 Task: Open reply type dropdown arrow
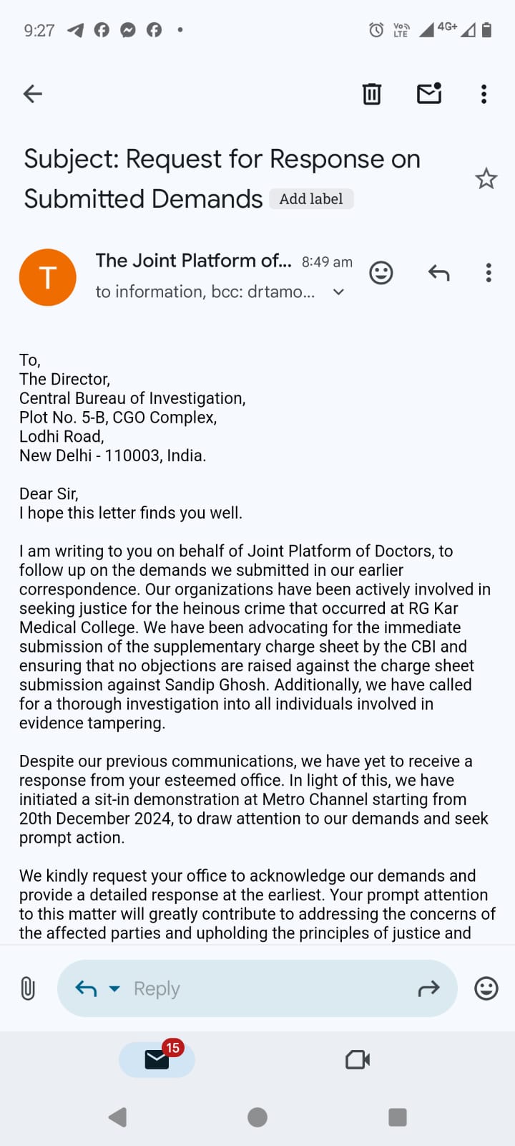tap(114, 989)
